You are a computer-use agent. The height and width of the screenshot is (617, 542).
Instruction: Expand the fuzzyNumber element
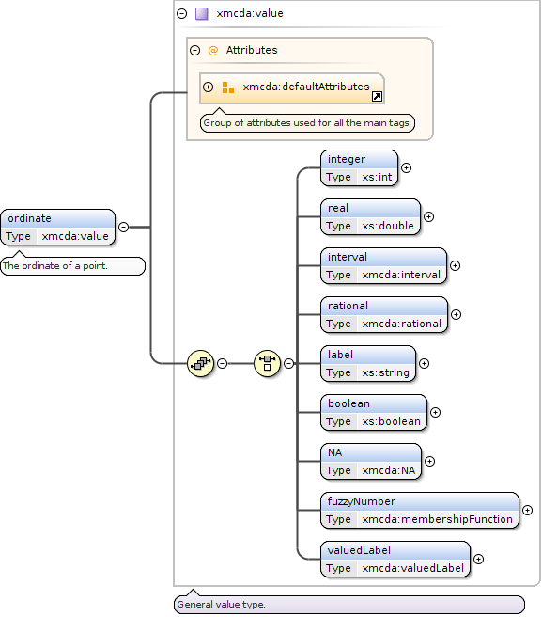[528, 511]
